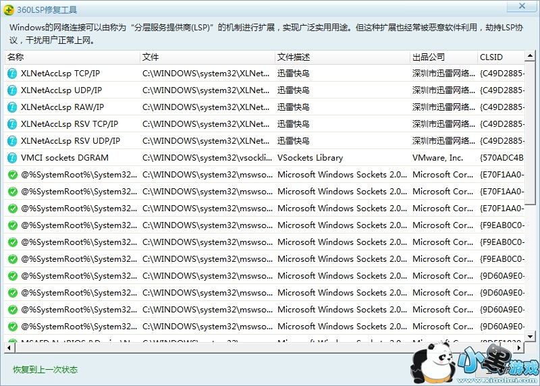Click the 深圳市迅雷网络 company cell in the XLNetAccLsp RAW/IP row
The image size is (540, 386).
(443, 107)
